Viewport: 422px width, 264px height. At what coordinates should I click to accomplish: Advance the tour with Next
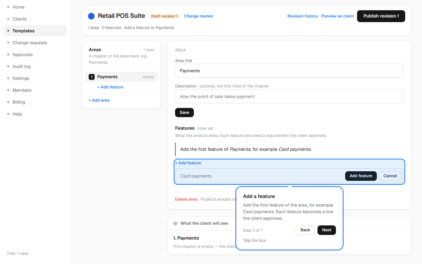pyautogui.click(x=327, y=230)
